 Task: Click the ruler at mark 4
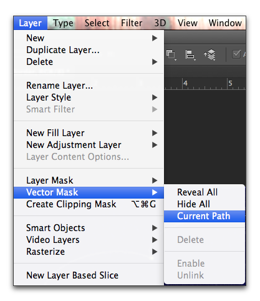(x=185, y=84)
